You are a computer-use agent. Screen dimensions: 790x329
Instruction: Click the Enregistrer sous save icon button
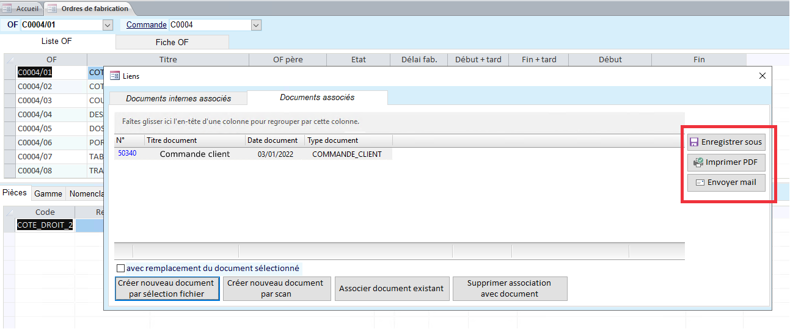tap(694, 142)
